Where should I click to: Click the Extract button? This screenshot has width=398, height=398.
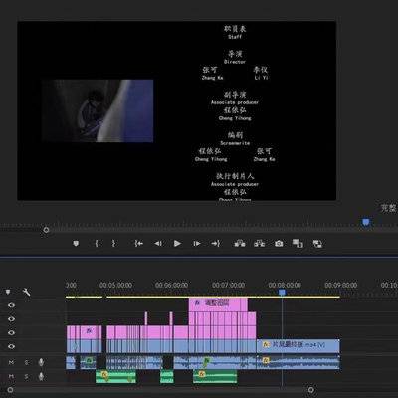click(x=259, y=244)
